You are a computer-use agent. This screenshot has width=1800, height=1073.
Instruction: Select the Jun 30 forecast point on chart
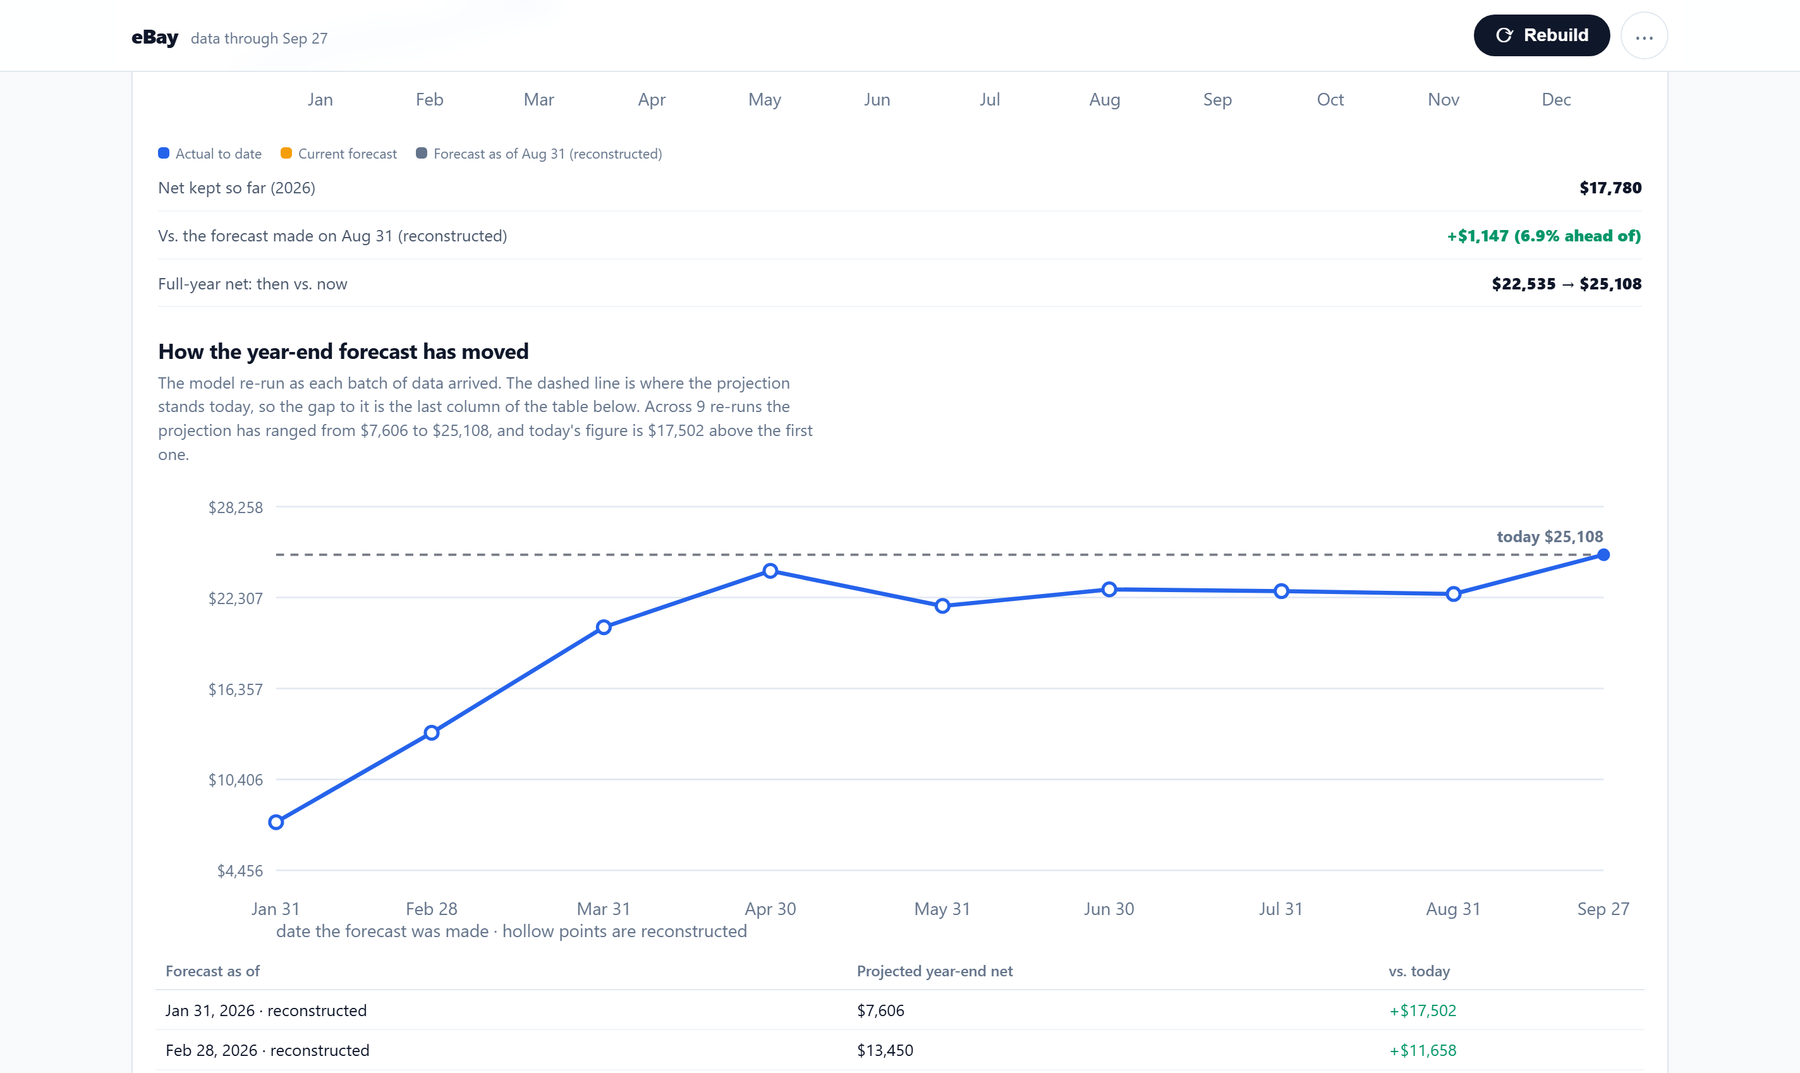pyautogui.click(x=1109, y=590)
